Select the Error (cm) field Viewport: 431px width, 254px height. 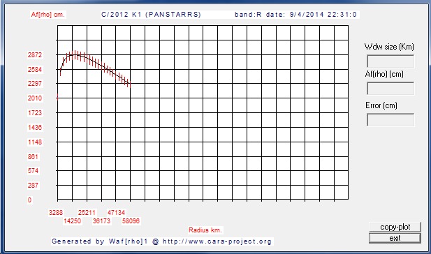click(390, 120)
